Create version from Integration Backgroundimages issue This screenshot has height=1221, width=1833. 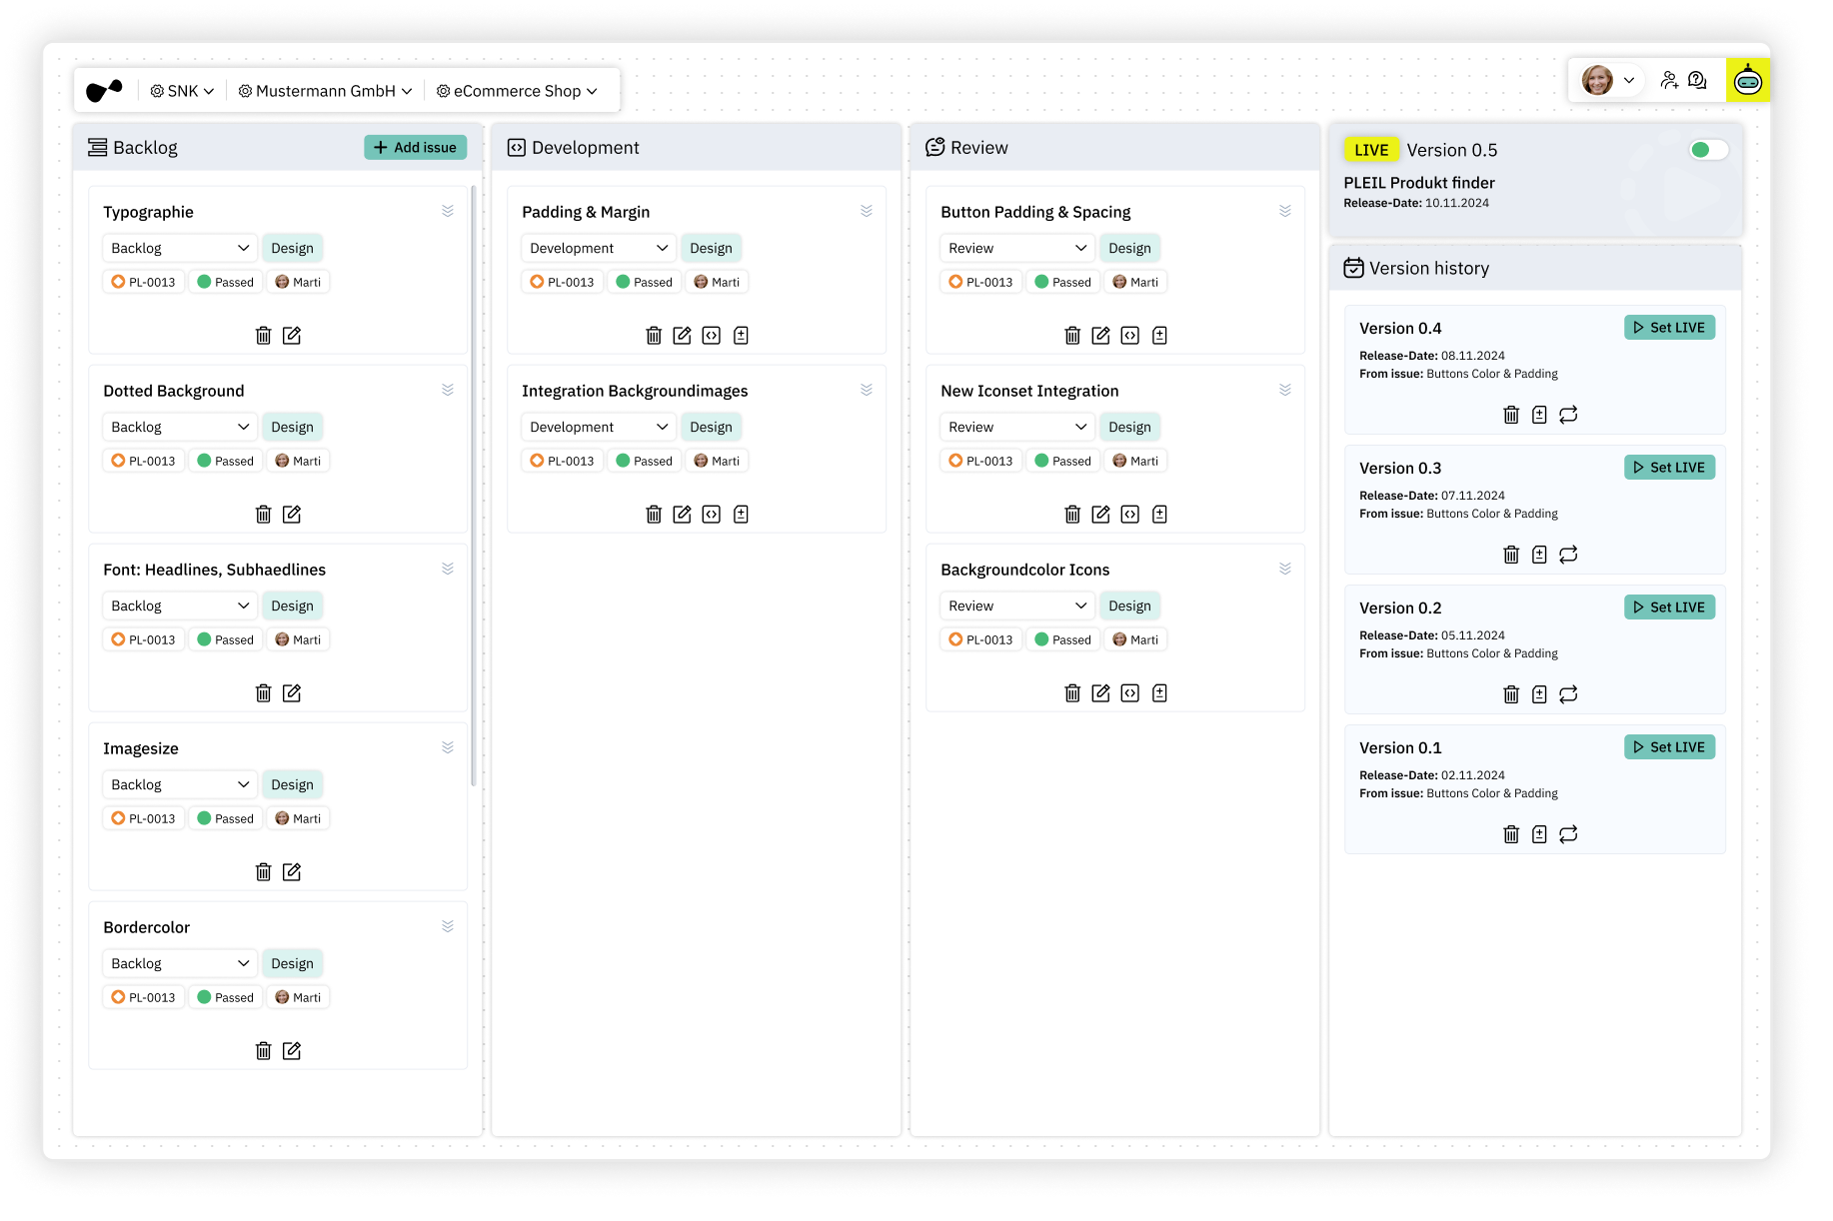(x=741, y=515)
